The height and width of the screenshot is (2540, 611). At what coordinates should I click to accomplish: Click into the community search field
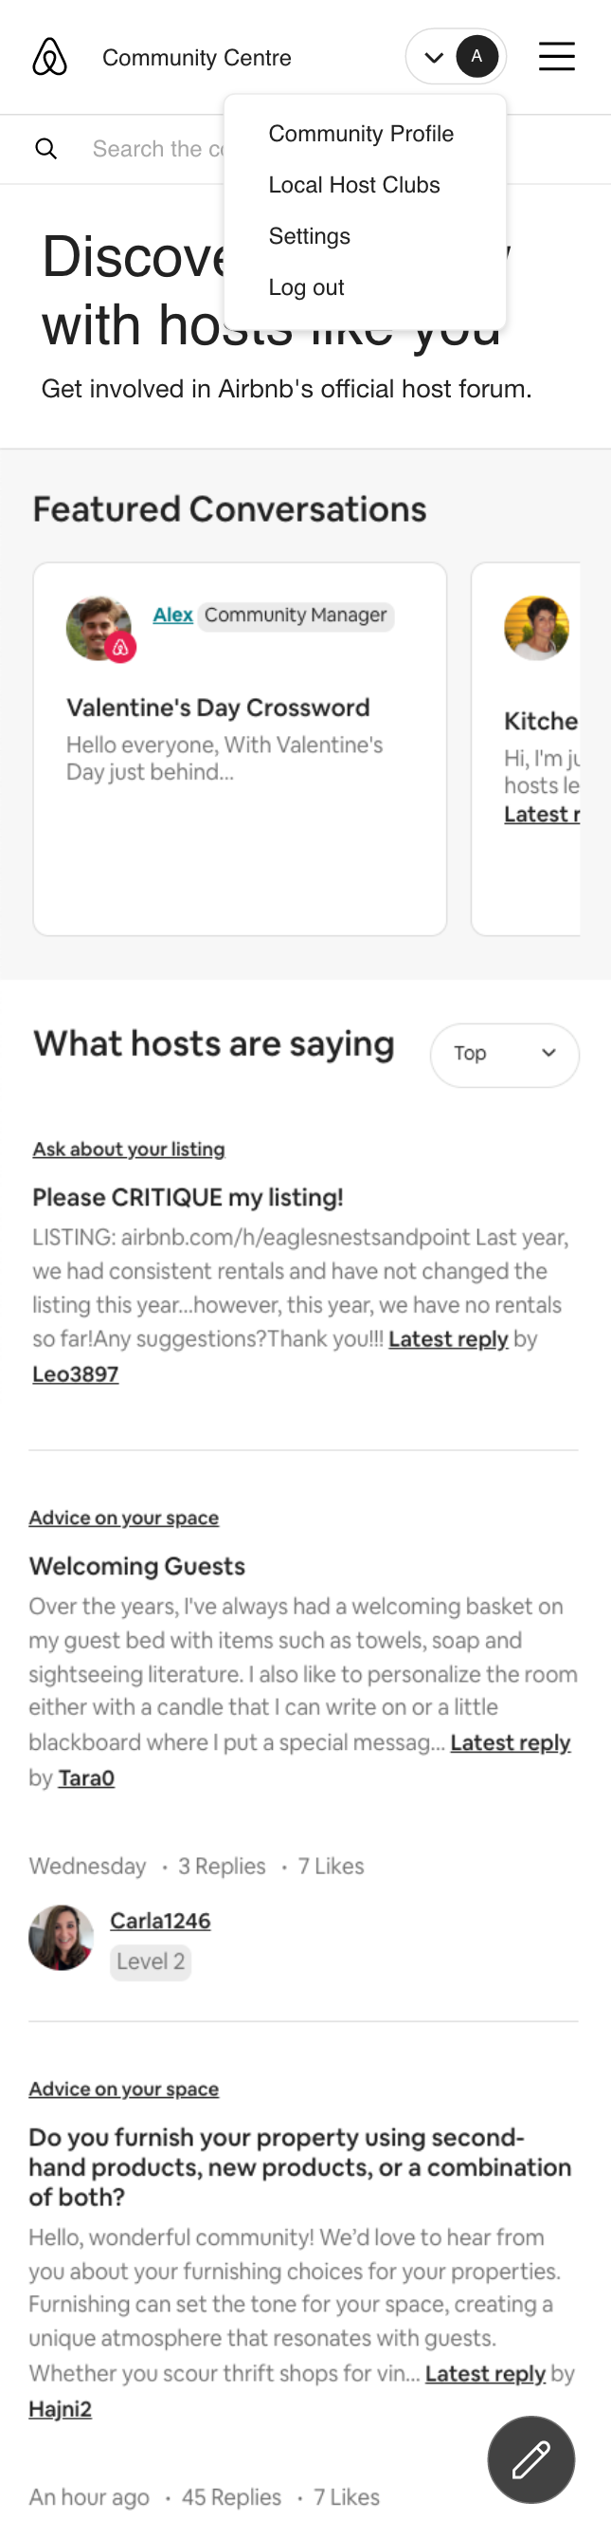point(157,149)
